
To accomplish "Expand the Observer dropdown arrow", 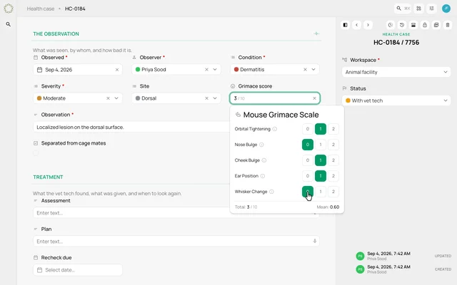I will (215, 70).
